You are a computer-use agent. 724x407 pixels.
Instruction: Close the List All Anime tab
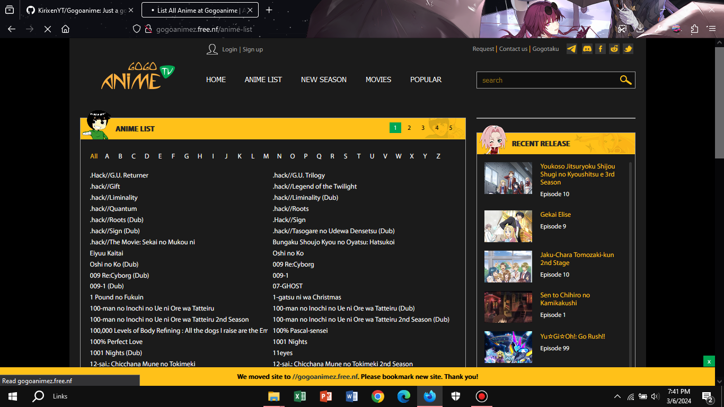click(251, 10)
